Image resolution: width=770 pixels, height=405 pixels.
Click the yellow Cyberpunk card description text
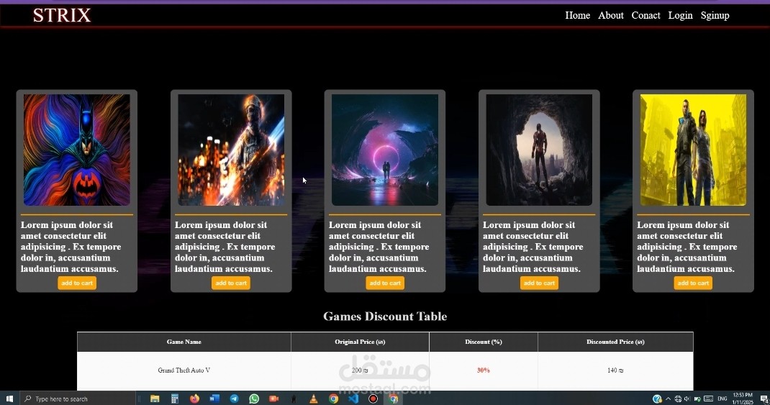pyautogui.click(x=687, y=247)
